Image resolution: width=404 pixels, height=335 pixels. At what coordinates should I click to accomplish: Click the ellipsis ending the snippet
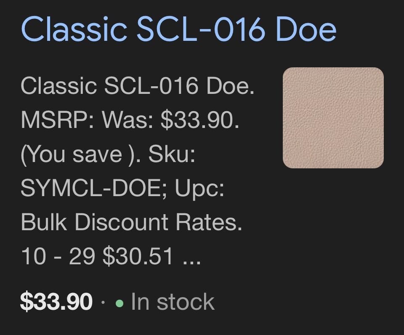192,257
